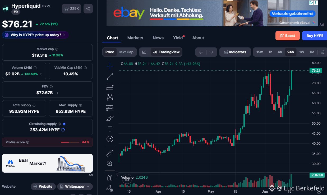Image resolution: width=327 pixels, height=195 pixels.
Task: Toggle lock all drawing tools
Action: (x=110, y=188)
